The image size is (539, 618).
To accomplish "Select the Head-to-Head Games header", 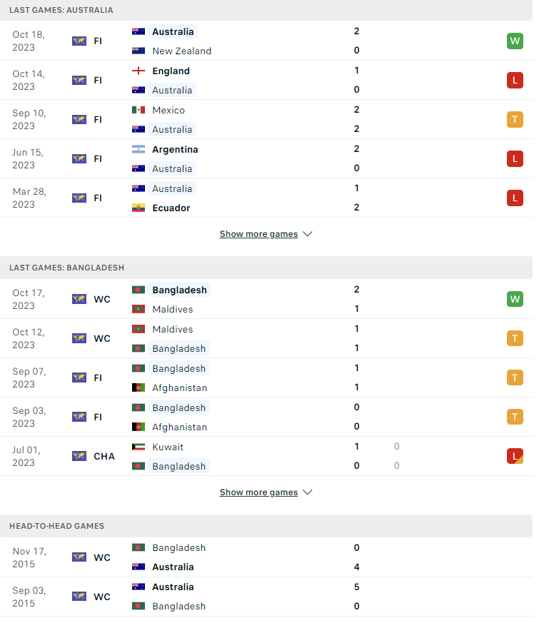I will pyautogui.click(x=57, y=526).
